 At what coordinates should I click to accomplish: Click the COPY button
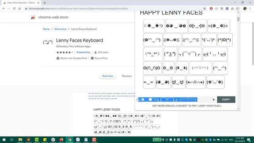point(226,100)
